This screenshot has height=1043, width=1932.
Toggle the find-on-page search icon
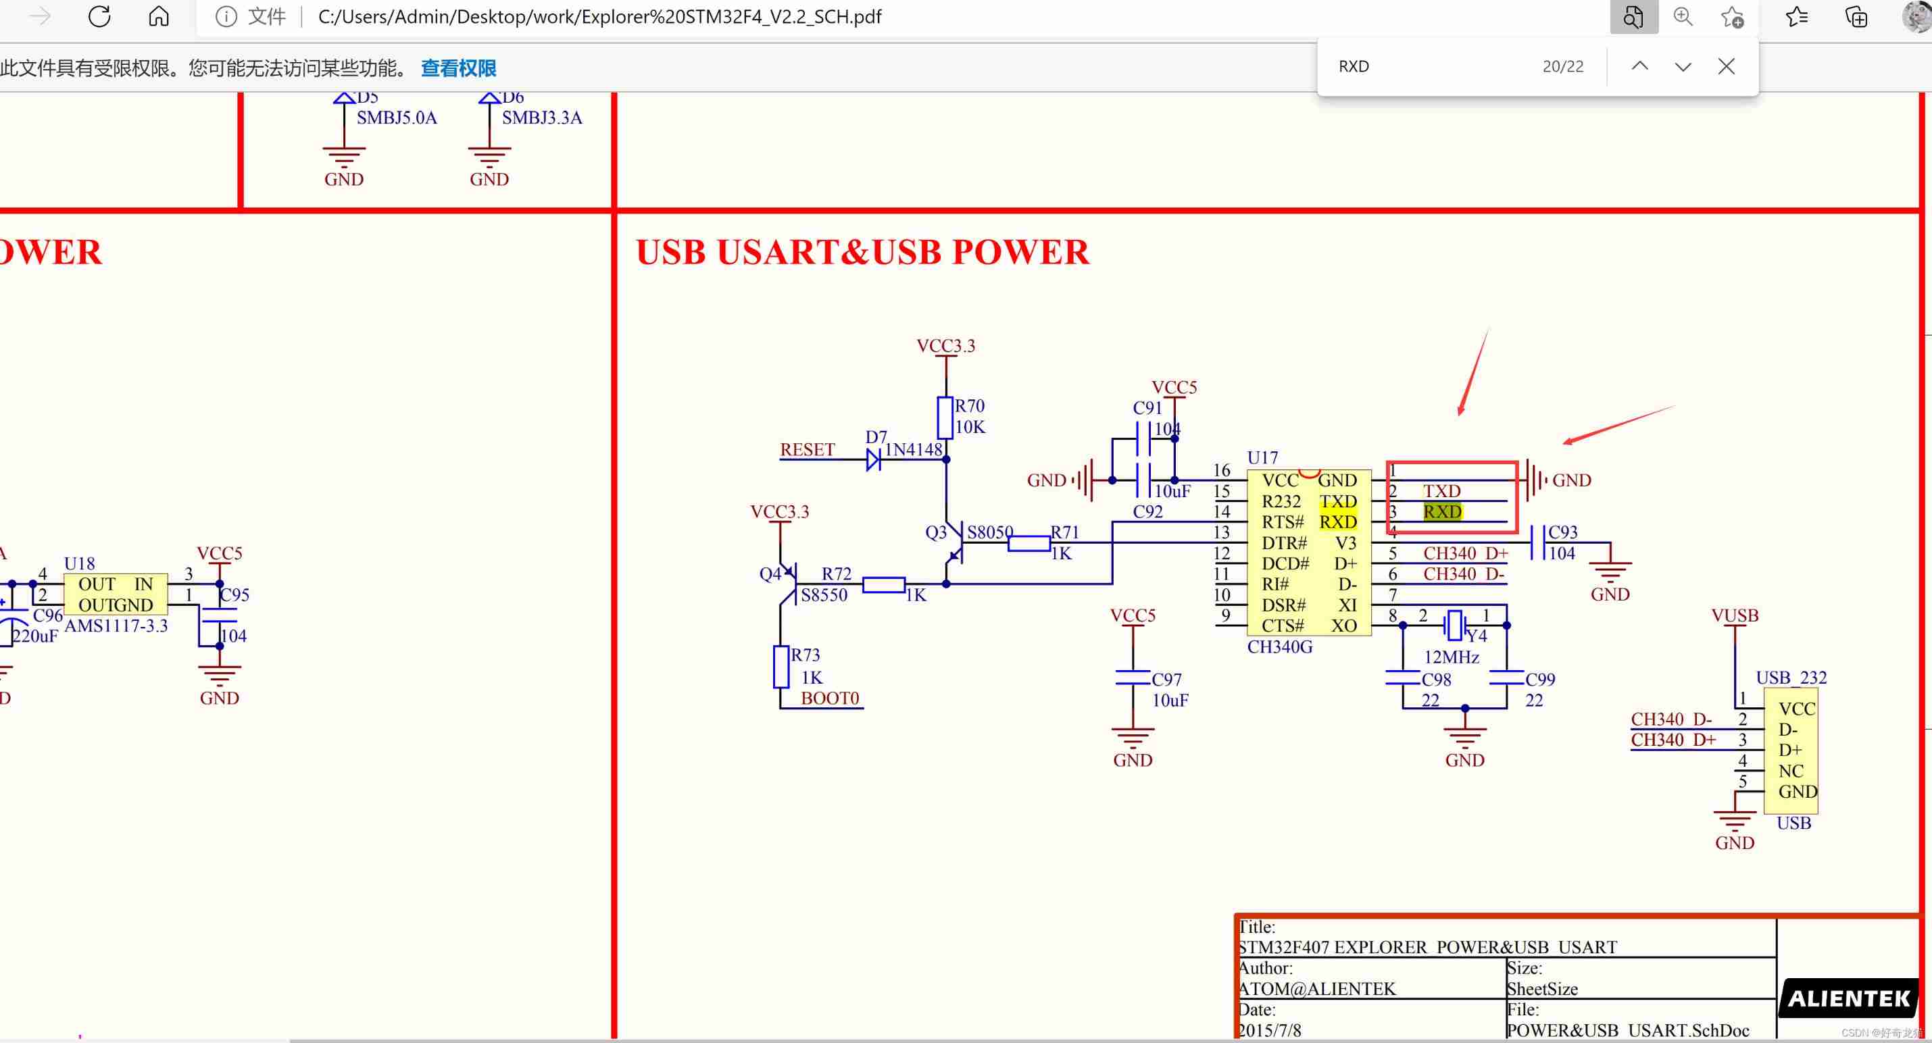(x=1633, y=16)
